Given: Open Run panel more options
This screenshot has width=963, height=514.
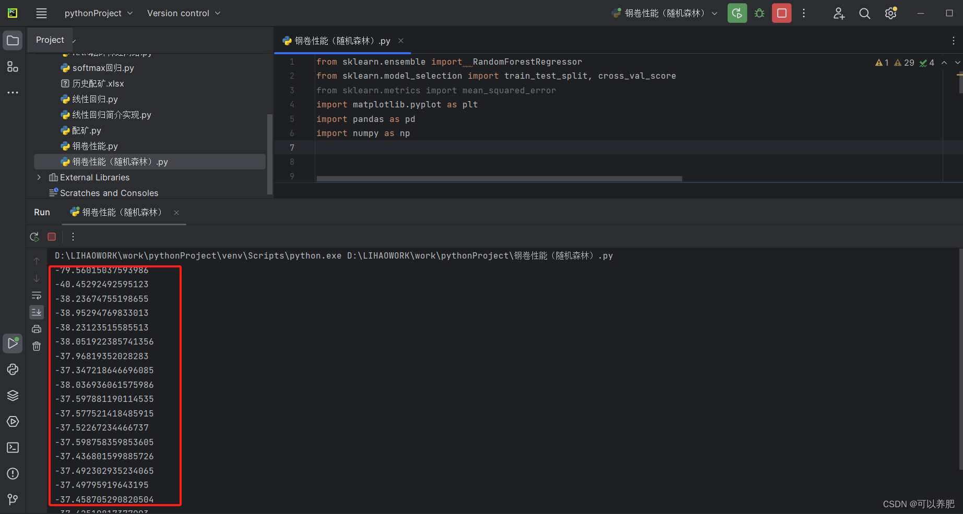Looking at the screenshot, I should [73, 237].
